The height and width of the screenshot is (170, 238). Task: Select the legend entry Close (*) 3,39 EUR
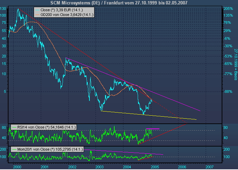point(62,10)
